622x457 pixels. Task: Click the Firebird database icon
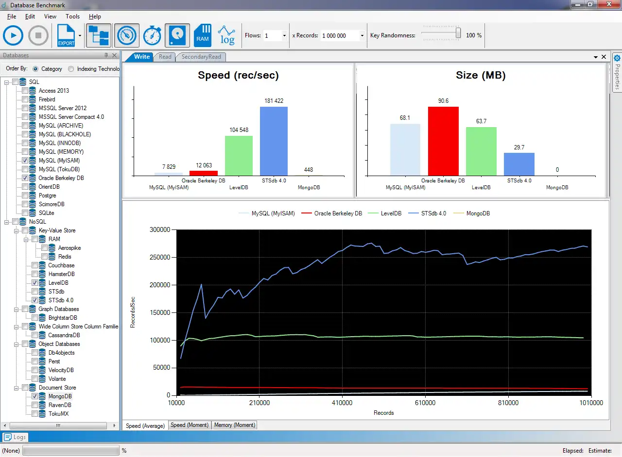point(33,99)
